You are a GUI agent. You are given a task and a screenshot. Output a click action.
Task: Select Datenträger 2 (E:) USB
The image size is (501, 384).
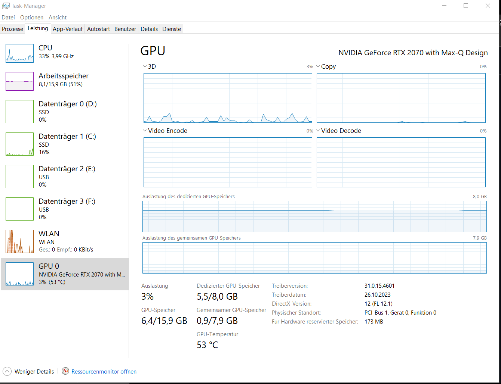(64, 176)
